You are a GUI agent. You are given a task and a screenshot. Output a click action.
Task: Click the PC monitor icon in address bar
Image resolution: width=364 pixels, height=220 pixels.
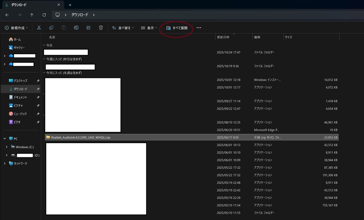(58, 15)
